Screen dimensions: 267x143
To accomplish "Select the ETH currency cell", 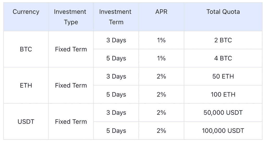I will pyautogui.click(x=26, y=86).
